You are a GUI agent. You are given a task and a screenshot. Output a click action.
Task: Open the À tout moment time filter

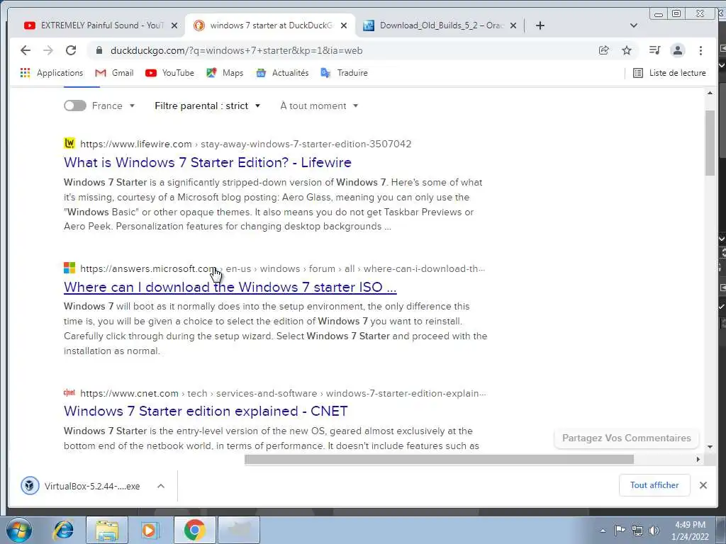click(x=319, y=106)
